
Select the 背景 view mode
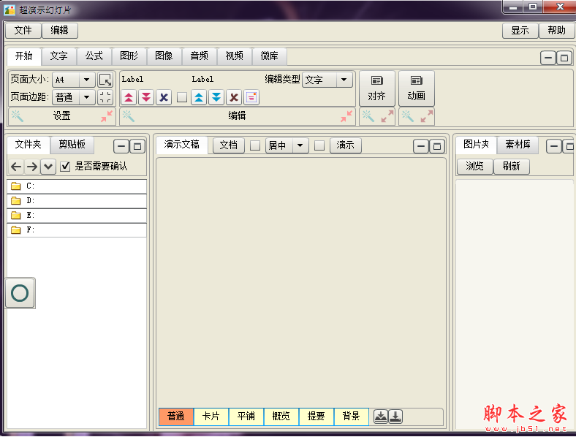(352, 417)
